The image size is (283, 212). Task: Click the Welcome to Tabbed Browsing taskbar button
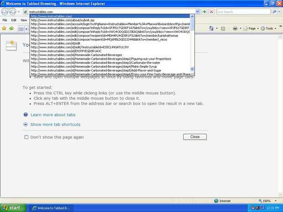click(x=51, y=208)
